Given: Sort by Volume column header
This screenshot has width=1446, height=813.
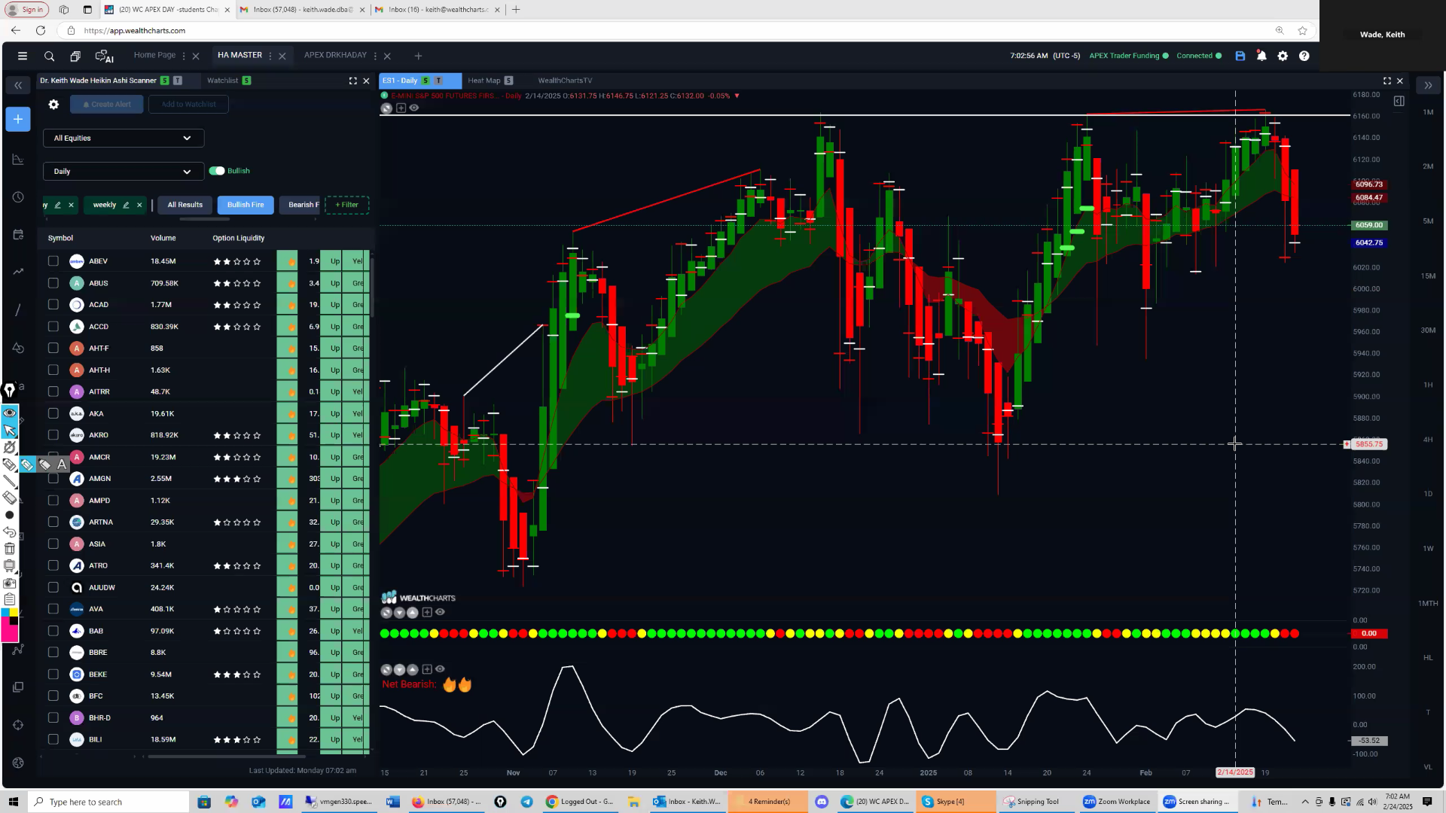Looking at the screenshot, I should (163, 238).
